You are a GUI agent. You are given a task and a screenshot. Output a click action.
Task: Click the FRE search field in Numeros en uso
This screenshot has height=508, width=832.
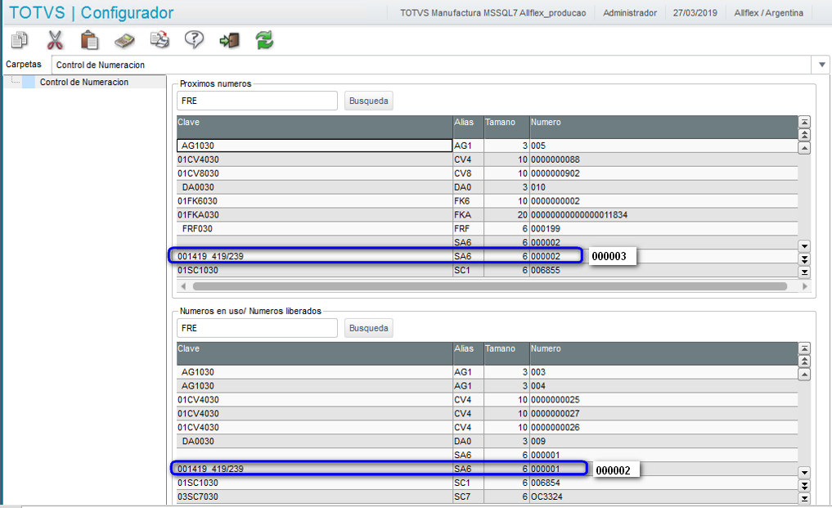tap(257, 328)
